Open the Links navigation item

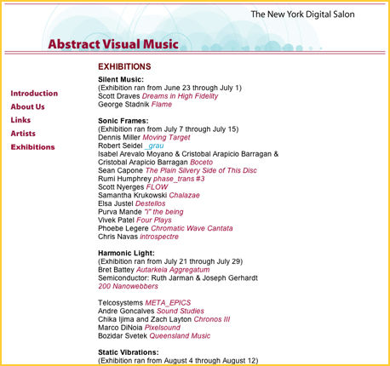pos(20,120)
